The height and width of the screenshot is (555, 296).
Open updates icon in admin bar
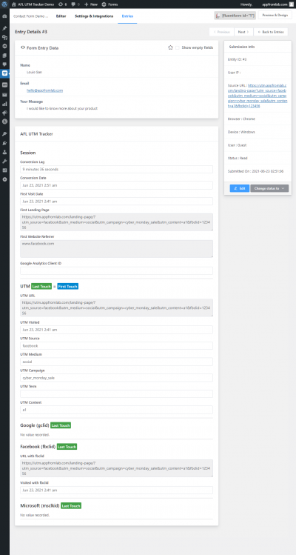pyautogui.click(x=63, y=4)
